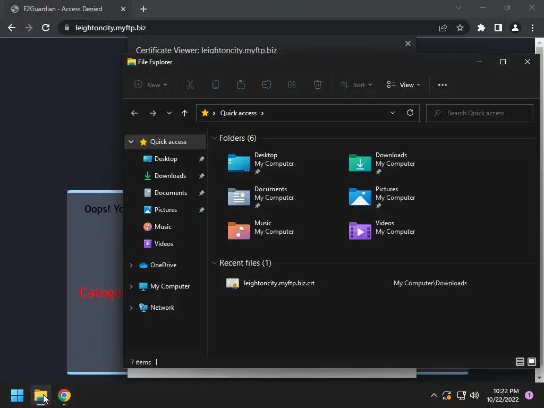
Task: Select the Downloads folder tile in Folders
Action: click(381, 163)
